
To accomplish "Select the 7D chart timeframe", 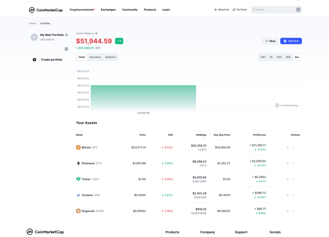I will (271, 57).
